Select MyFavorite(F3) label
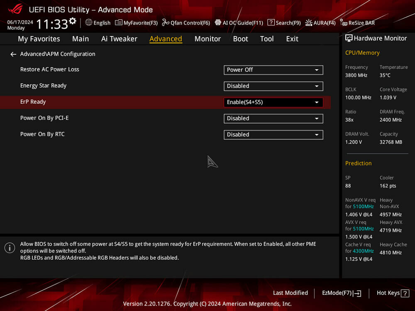 (x=141, y=23)
